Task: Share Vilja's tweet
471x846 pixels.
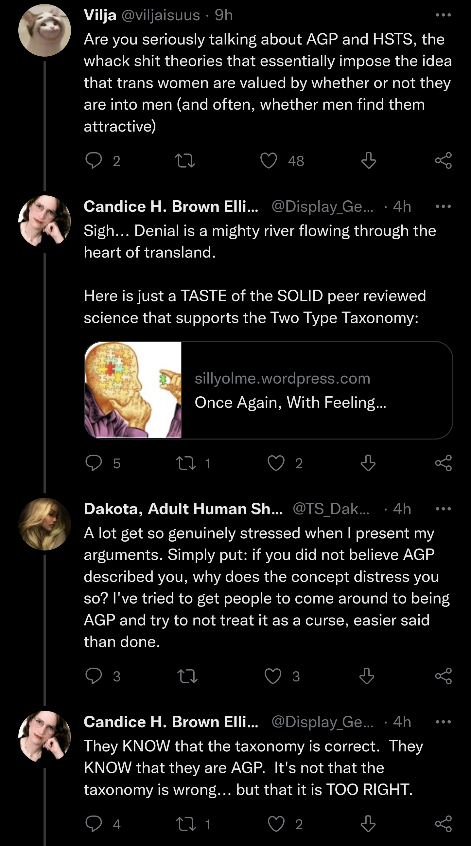Action: coord(443,161)
